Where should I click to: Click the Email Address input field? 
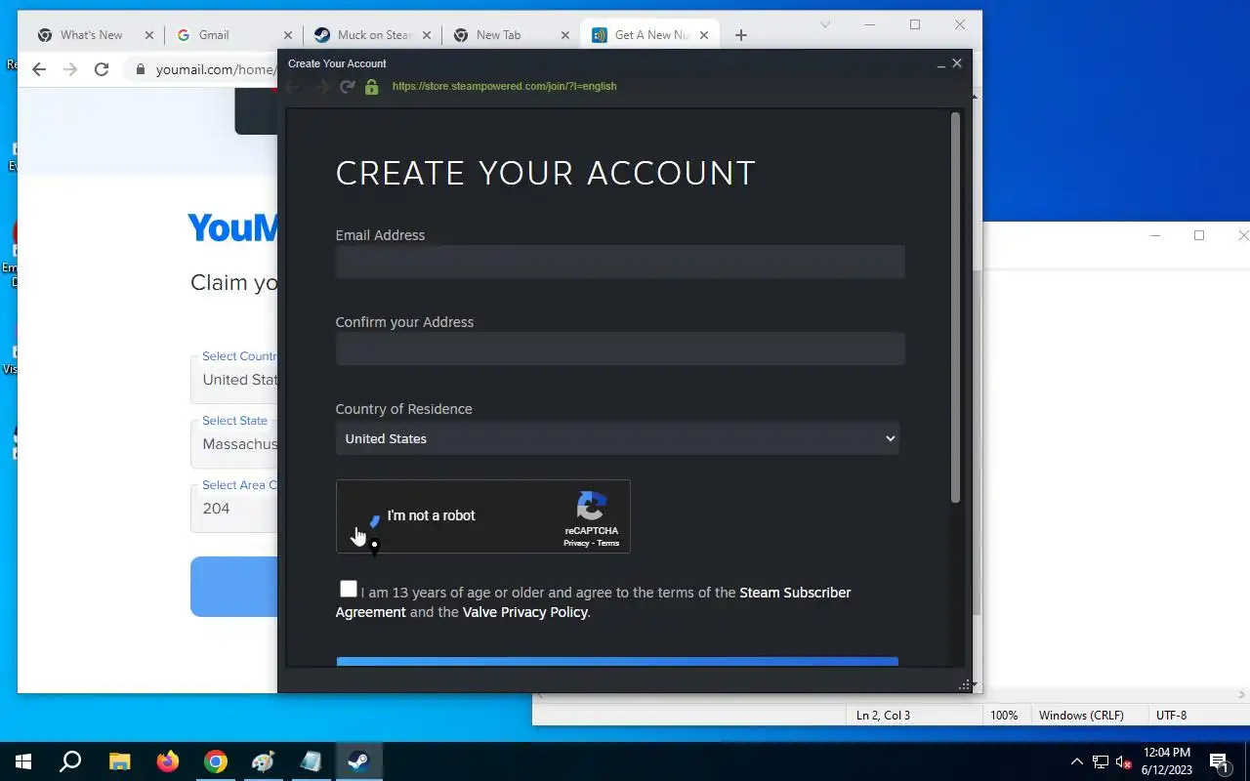620,262
